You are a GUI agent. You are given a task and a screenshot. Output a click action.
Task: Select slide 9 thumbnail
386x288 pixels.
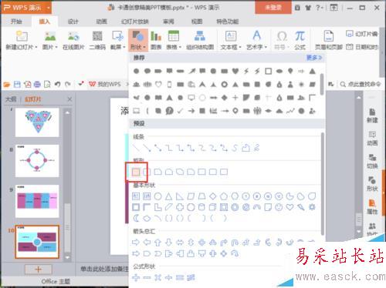pyautogui.click(x=37, y=201)
